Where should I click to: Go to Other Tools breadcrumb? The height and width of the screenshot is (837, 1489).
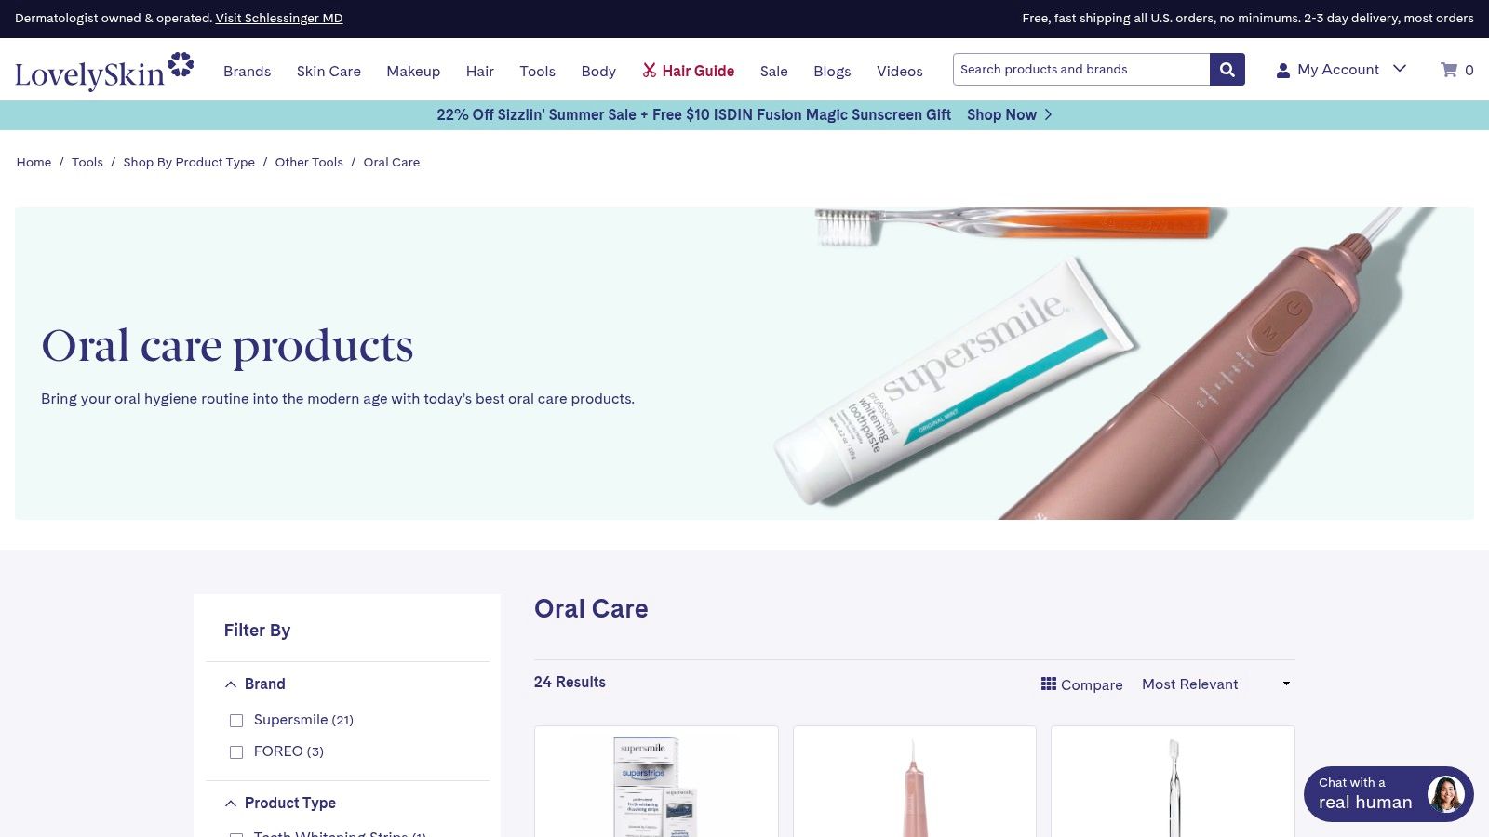tap(309, 162)
